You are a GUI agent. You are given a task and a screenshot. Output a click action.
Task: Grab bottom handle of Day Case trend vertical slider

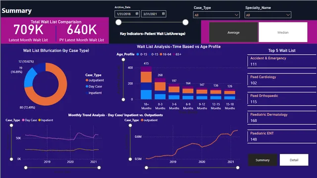(11, 159)
